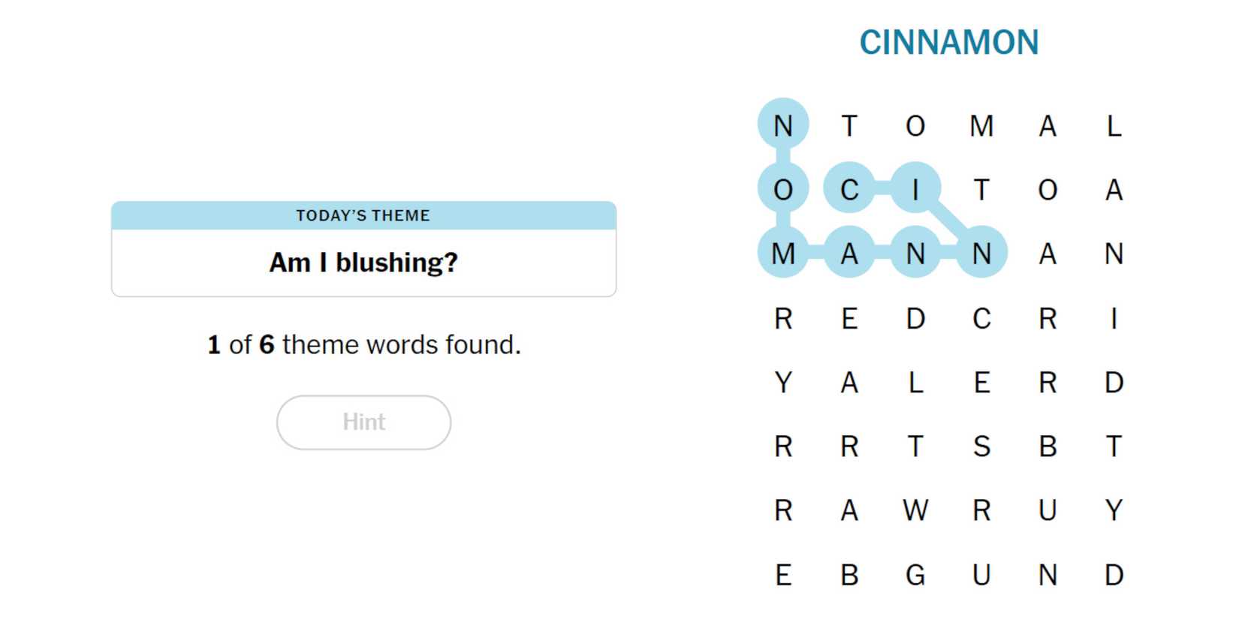Select the E between R and D
The width and height of the screenshot is (1239, 619).
[849, 319]
